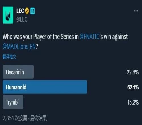This screenshot has height=125, width=142.
Task: Open the three-dot more options menu
Action: (x=136, y=11)
